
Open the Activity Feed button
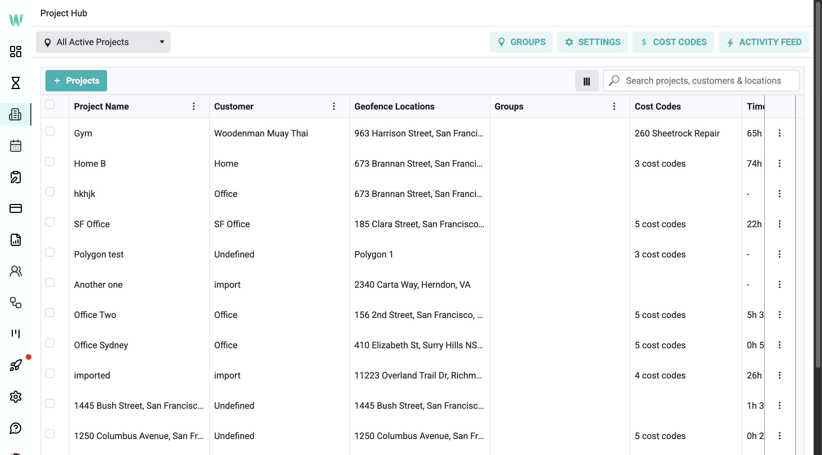764,42
